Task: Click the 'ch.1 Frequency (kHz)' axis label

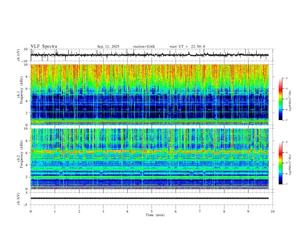Action: 20,90
